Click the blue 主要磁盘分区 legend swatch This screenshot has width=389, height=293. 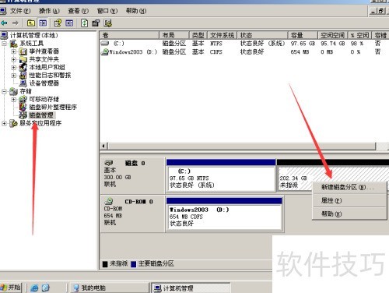click(134, 264)
